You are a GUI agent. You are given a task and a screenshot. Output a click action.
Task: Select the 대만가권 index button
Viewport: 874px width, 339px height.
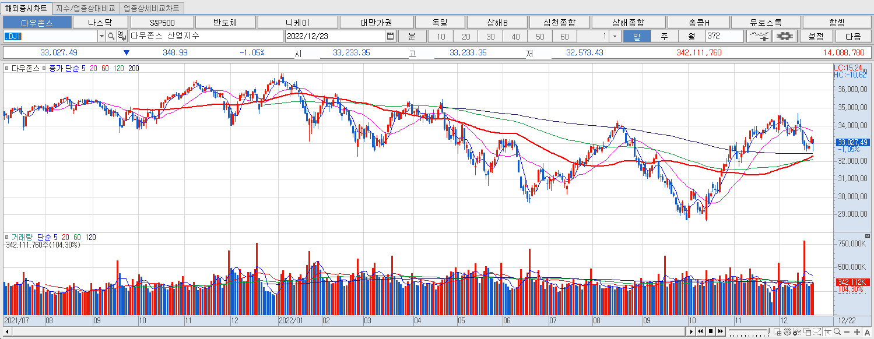[376, 22]
